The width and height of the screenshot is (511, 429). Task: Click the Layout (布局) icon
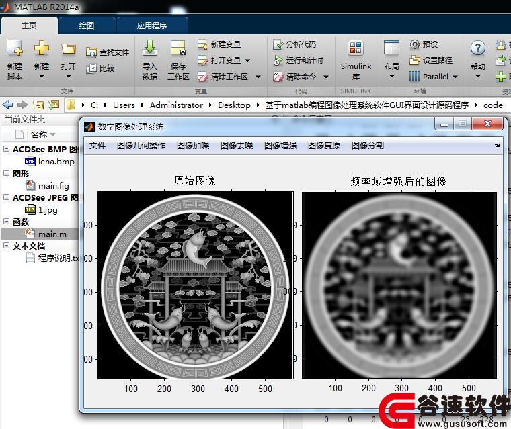pos(391,48)
